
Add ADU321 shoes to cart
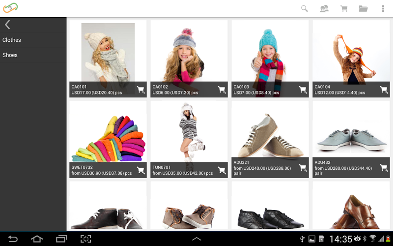point(303,168)
